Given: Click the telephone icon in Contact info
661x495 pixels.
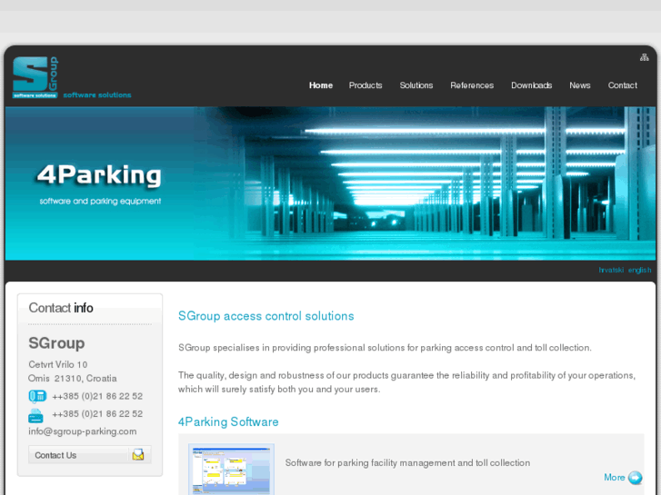Looking at the screenshot, I should coord(37,396).
